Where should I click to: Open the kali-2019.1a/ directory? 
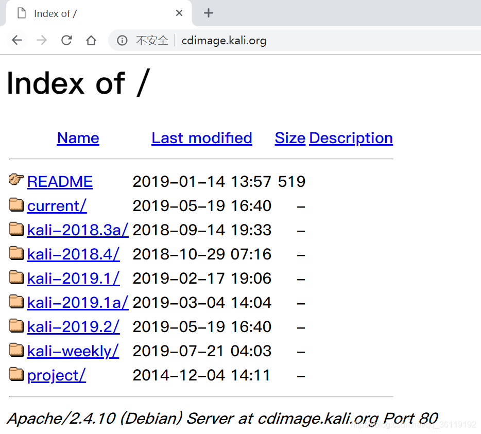pyautogui.click(x=78, y=303)
